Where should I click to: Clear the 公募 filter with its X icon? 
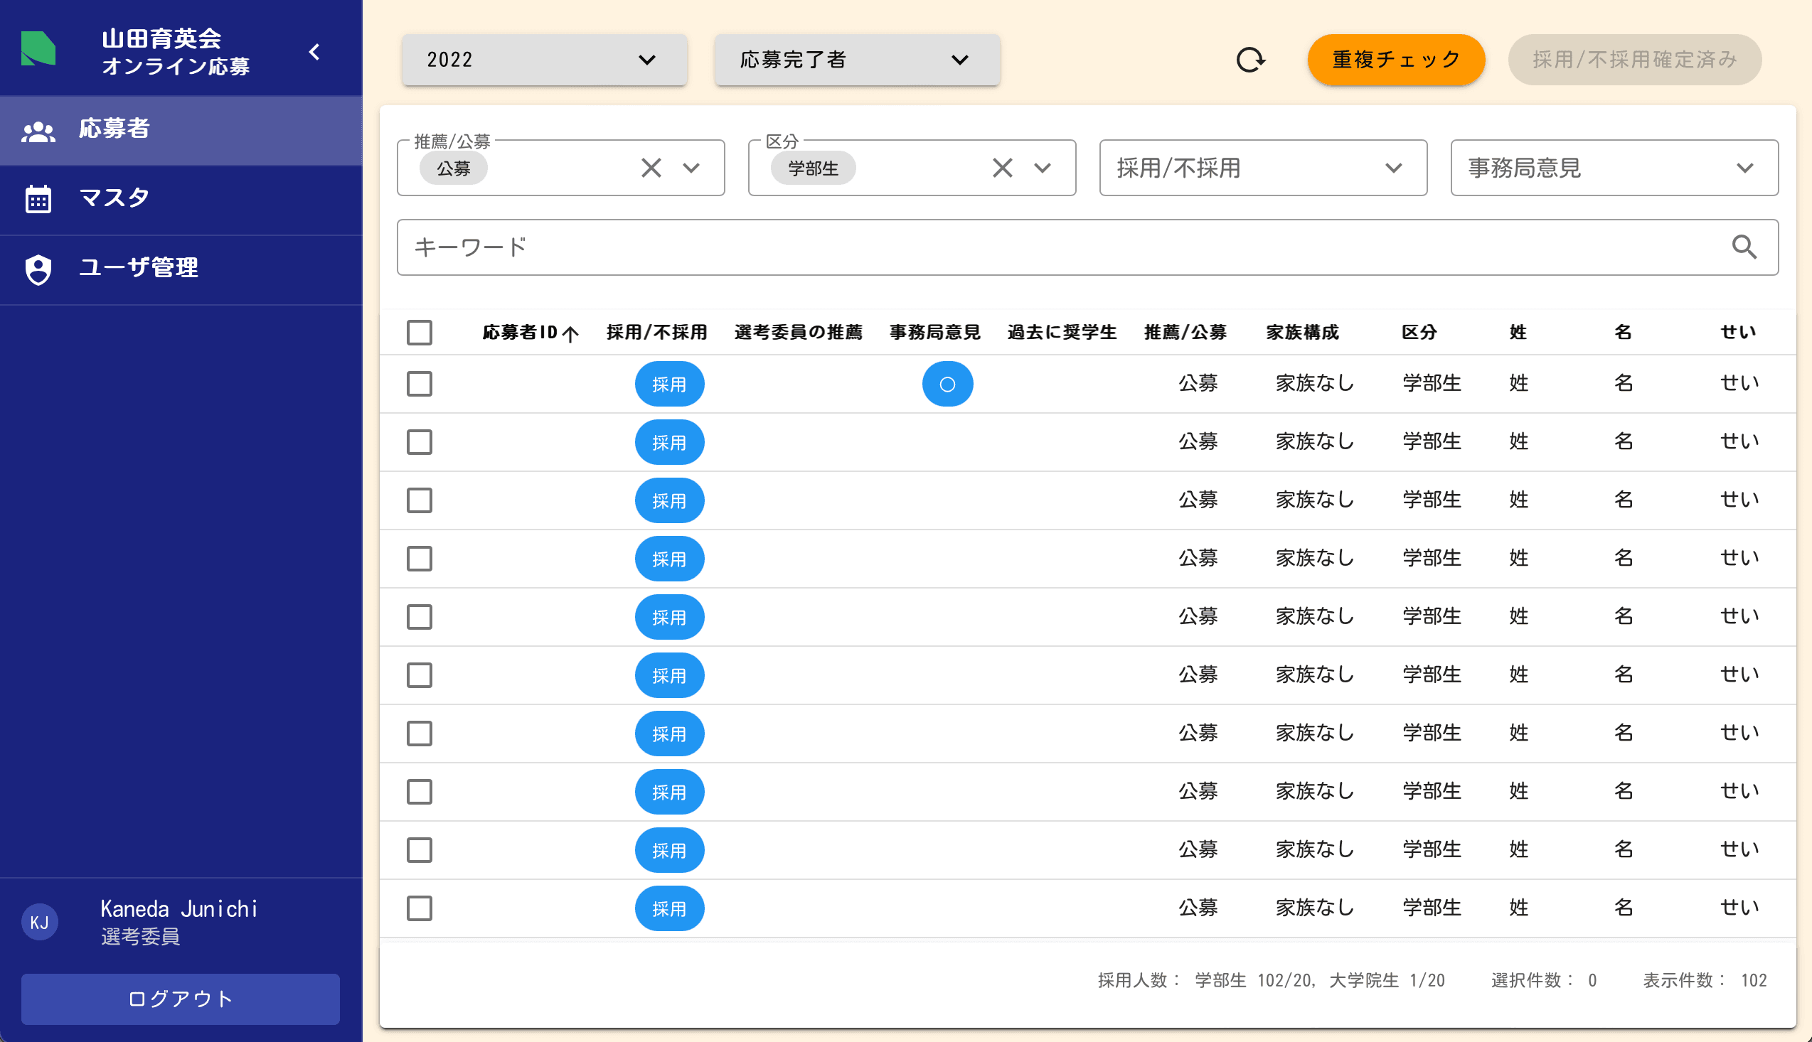tap(650, 168)
